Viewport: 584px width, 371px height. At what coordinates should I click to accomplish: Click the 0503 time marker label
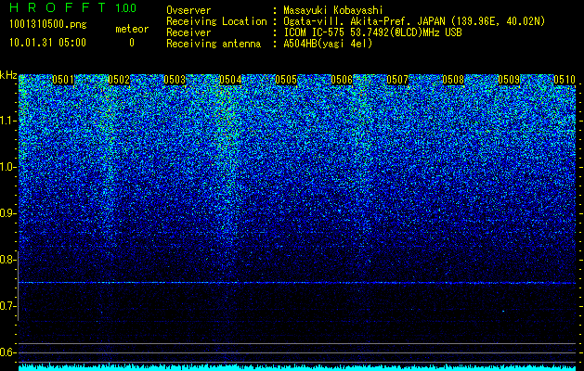tap(175, 80)
